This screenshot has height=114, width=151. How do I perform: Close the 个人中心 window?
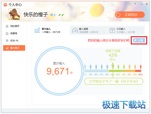147,4
